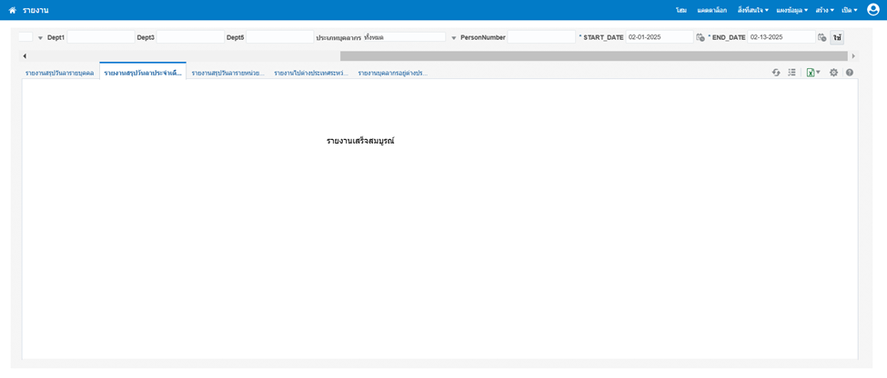Click the refresh report icon
Image resolution: width=887 pixels, height=378 pixels.
point(776,73)
